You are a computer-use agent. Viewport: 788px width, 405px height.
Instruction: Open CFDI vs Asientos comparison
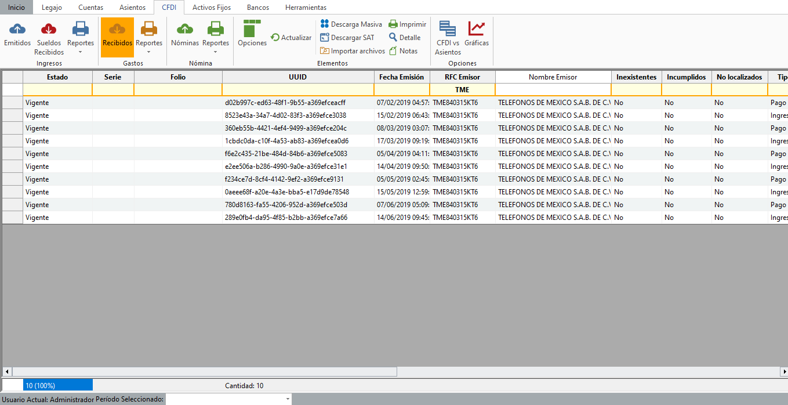coord(447,30)
